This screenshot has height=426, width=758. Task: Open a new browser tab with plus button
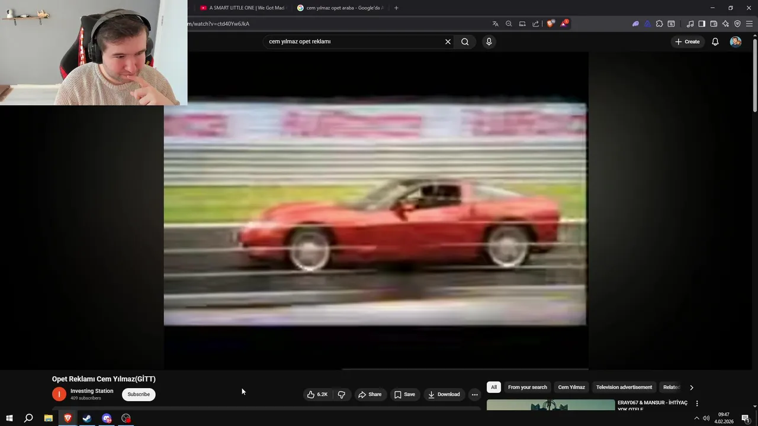pyautogui.click(x=396, y=8)
